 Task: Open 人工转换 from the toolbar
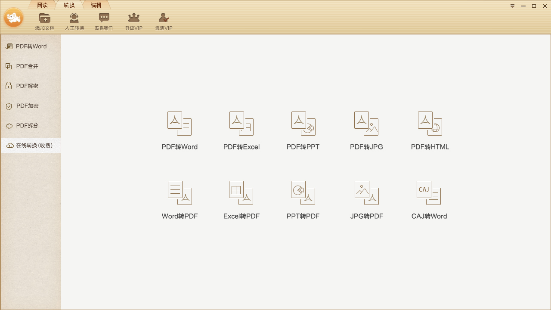point(74,21)
